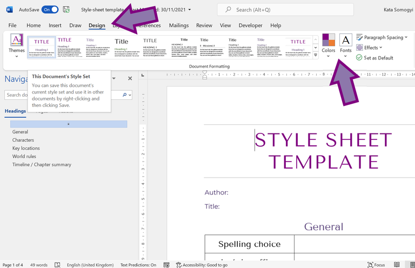
Task: Open the File menu
Action: coord(12,25)
